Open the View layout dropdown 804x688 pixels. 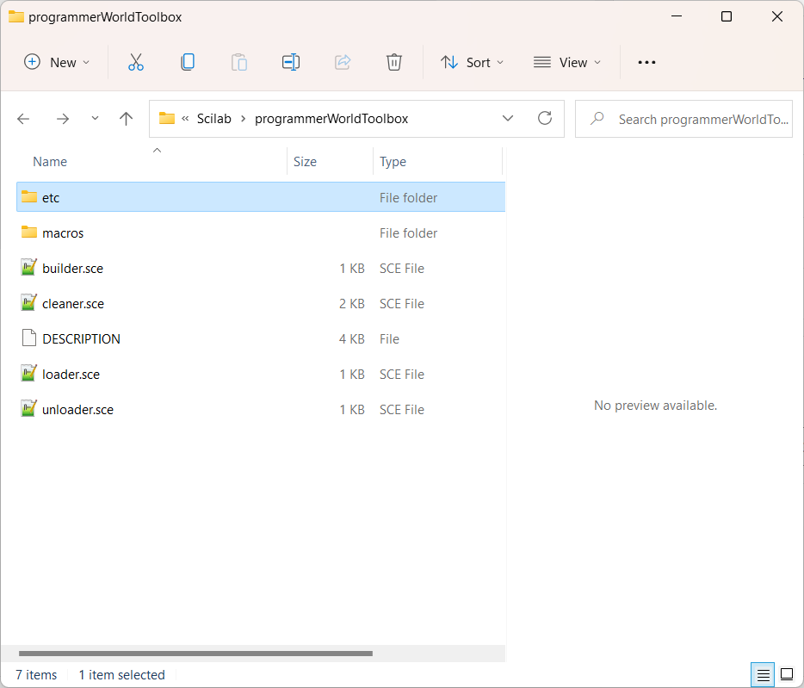[567, 62]
